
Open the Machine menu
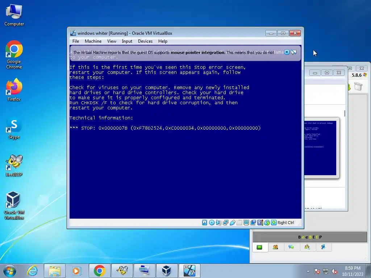[93, 41]
